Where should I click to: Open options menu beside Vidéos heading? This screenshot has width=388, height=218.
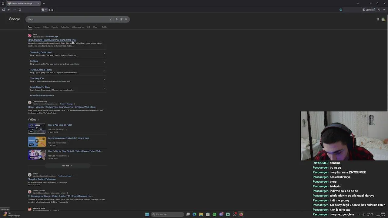[38, 120]
